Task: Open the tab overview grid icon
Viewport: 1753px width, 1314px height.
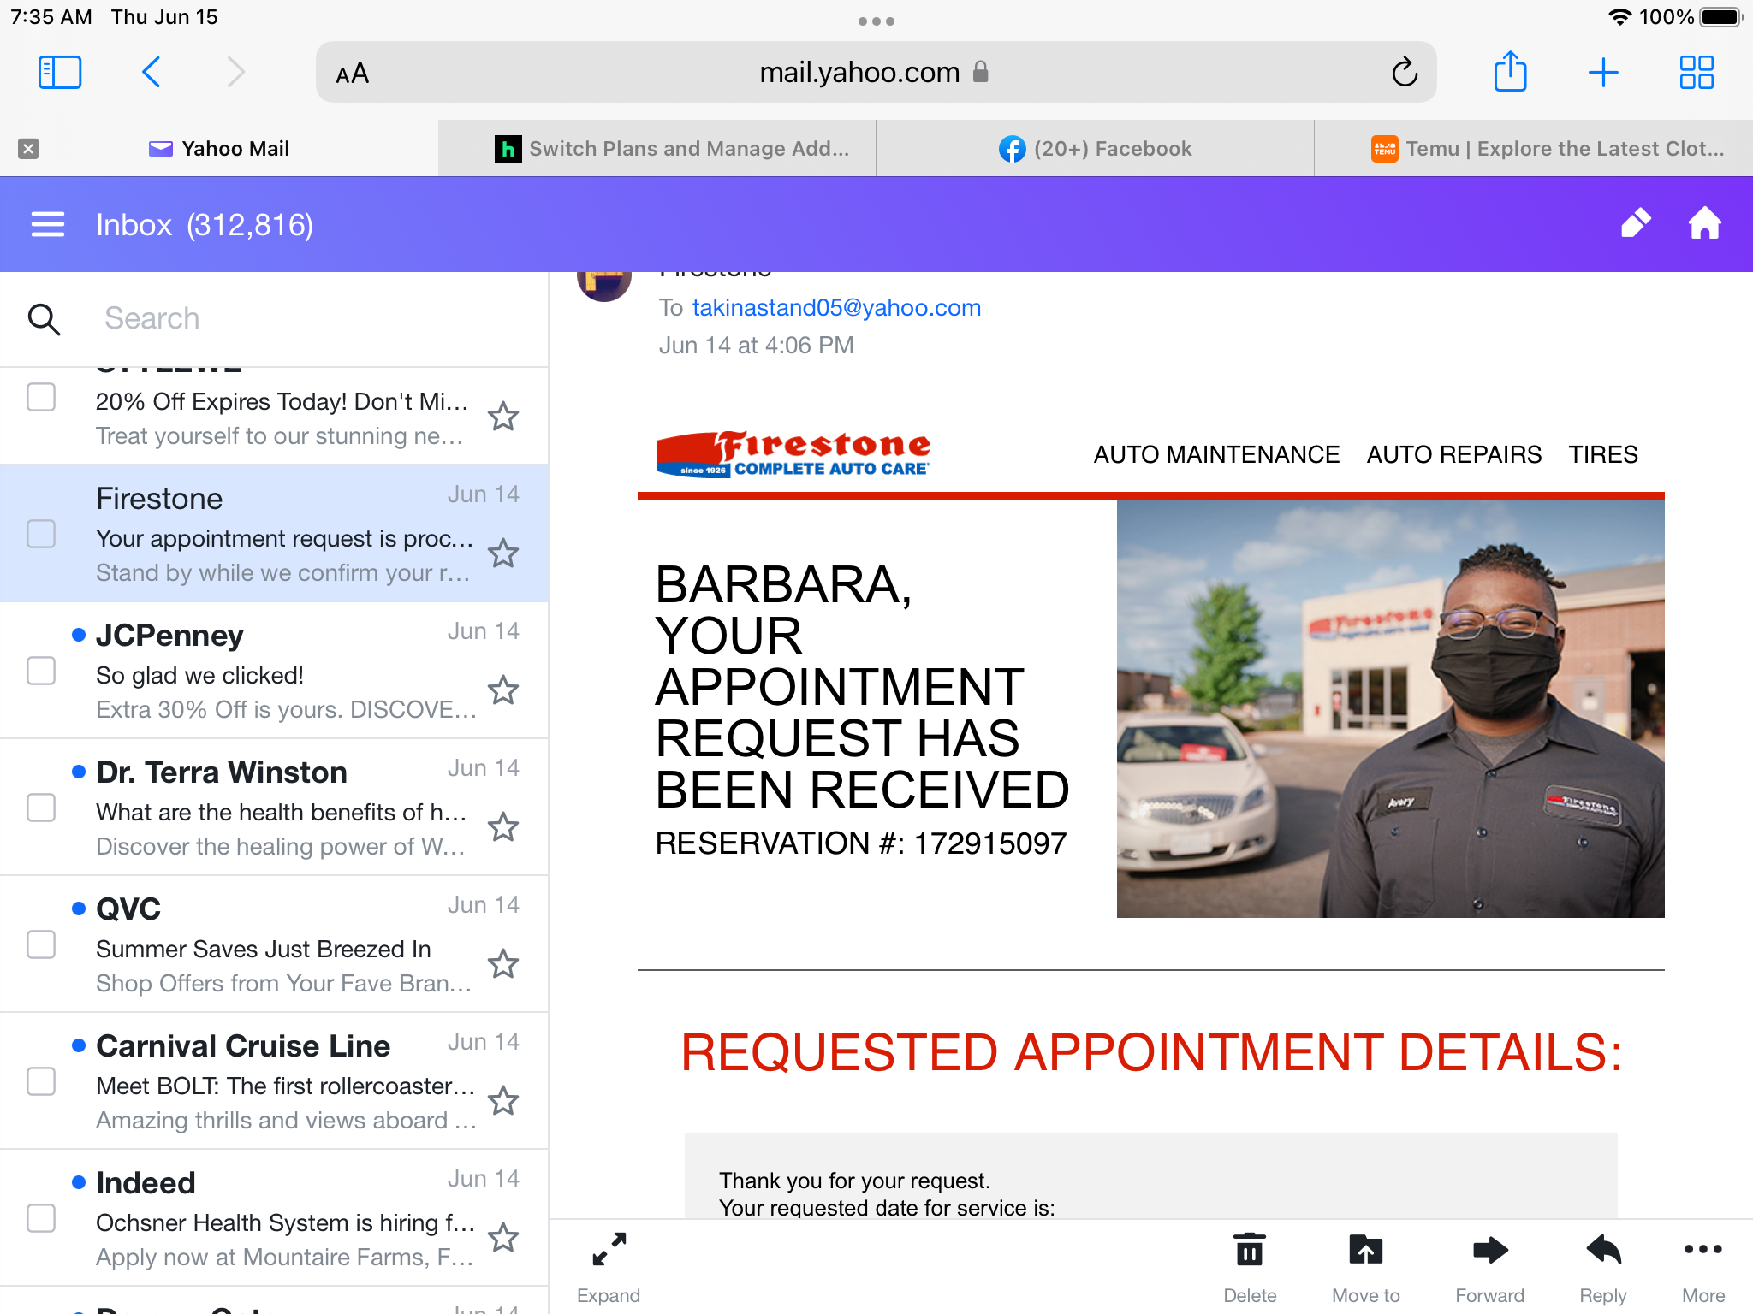Action: pos(1696,72)
